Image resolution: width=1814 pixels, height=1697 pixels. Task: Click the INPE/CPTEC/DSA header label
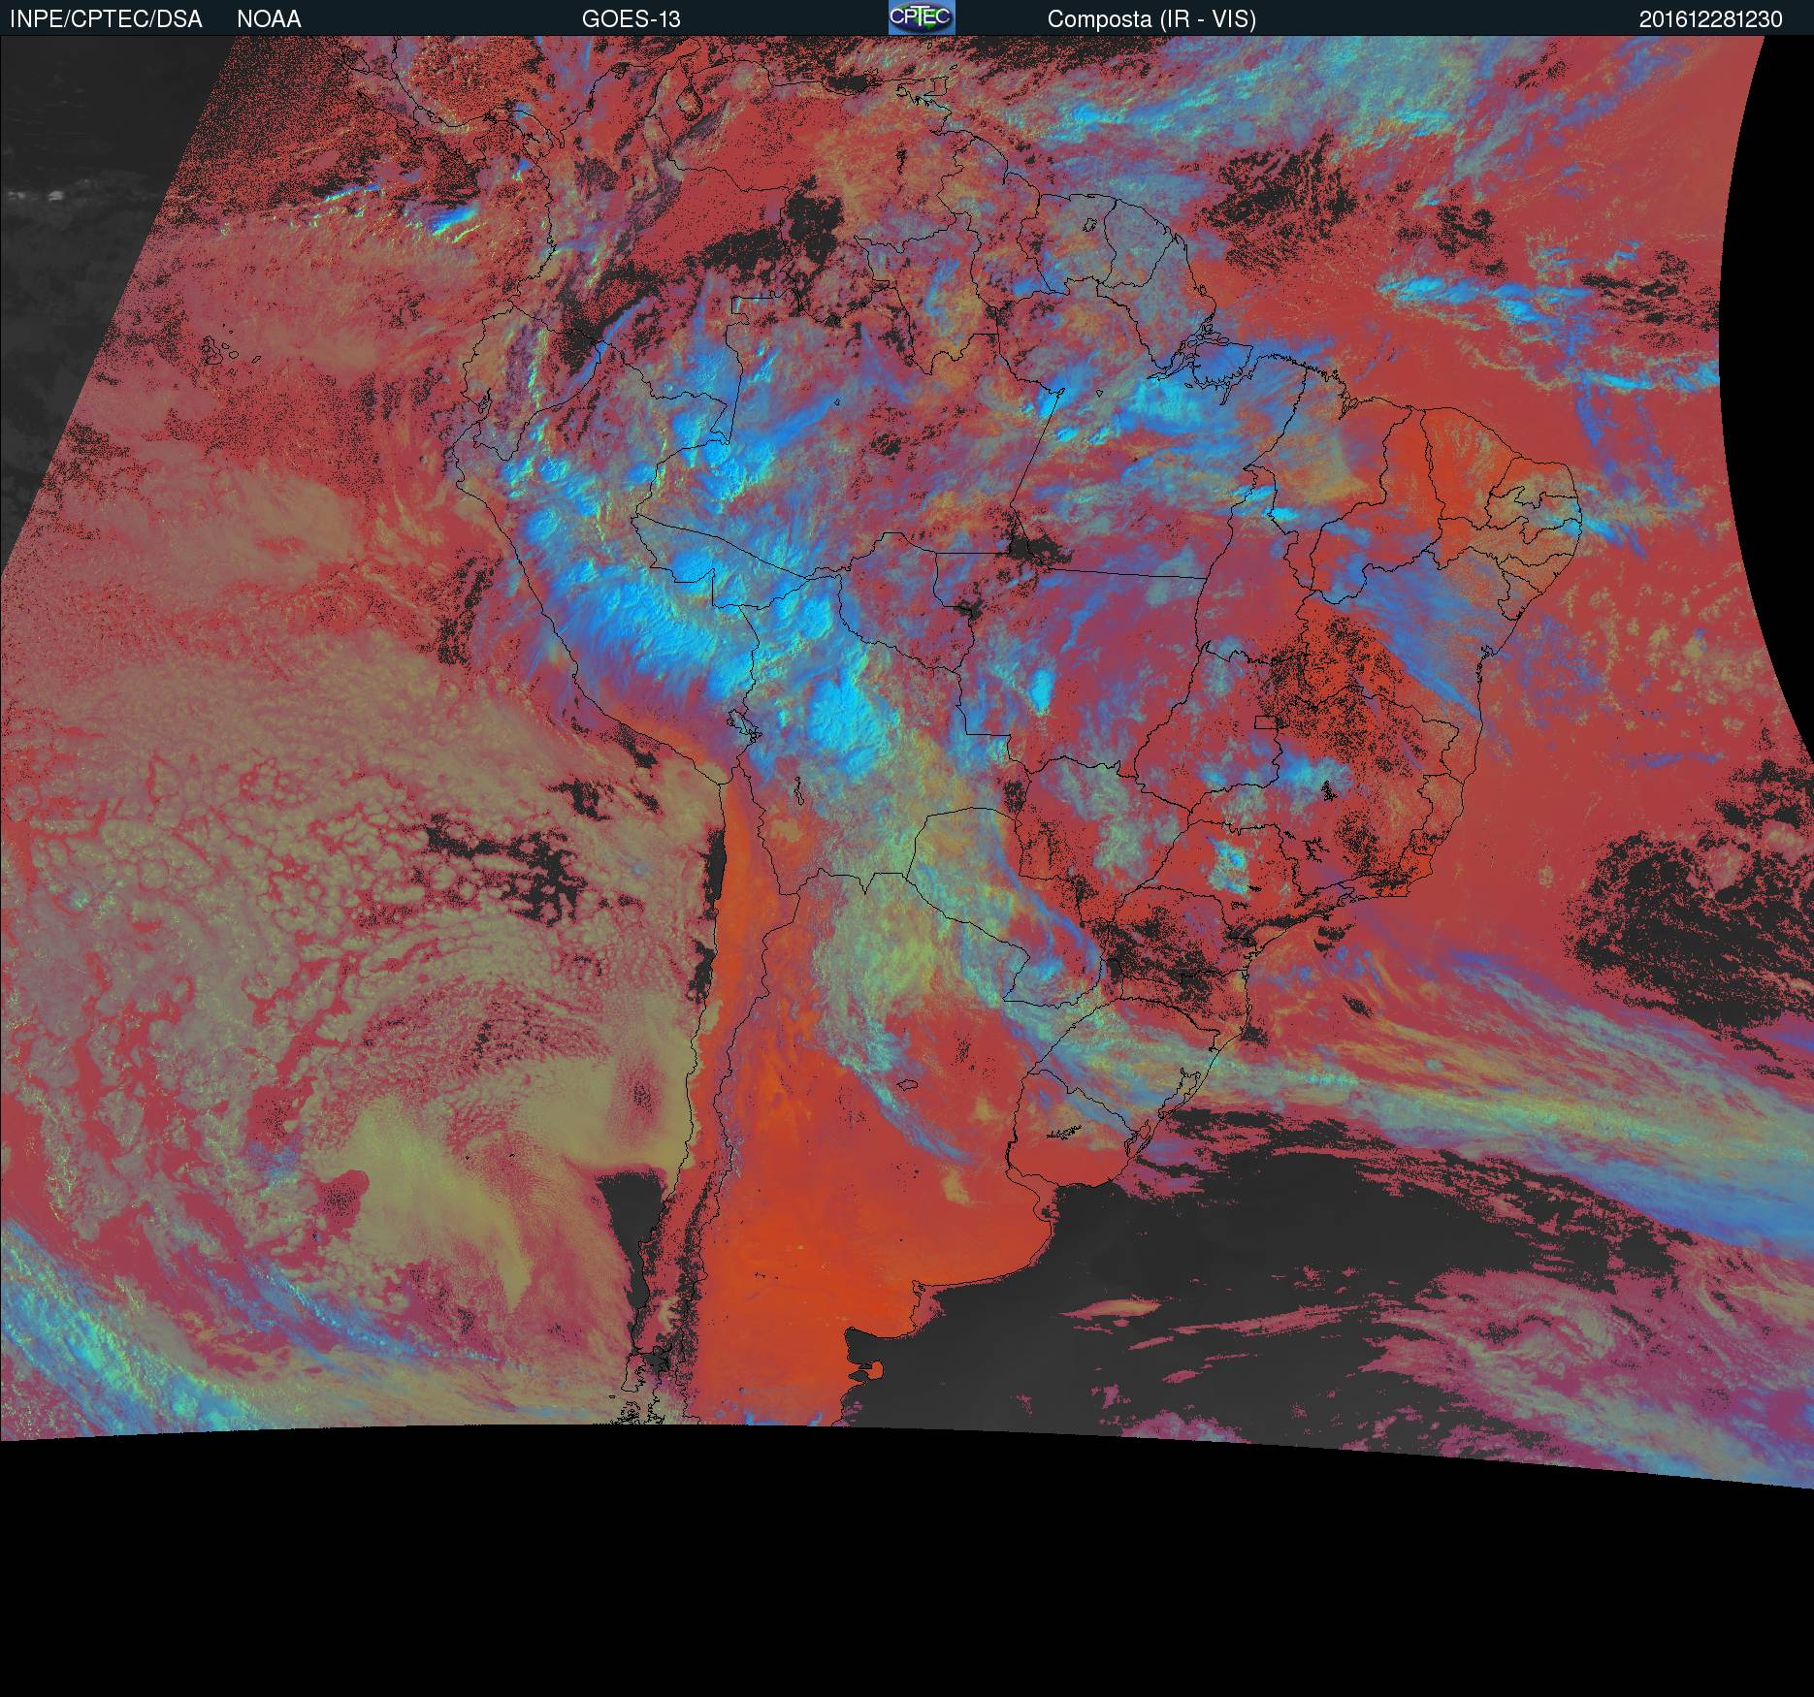pyautogui.click(x=106, y=19)
